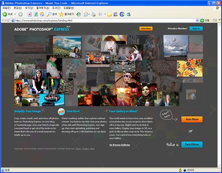Click the status bar page icon
The image size is (222, 173).
pyautogui.click(x=3, y=170)
